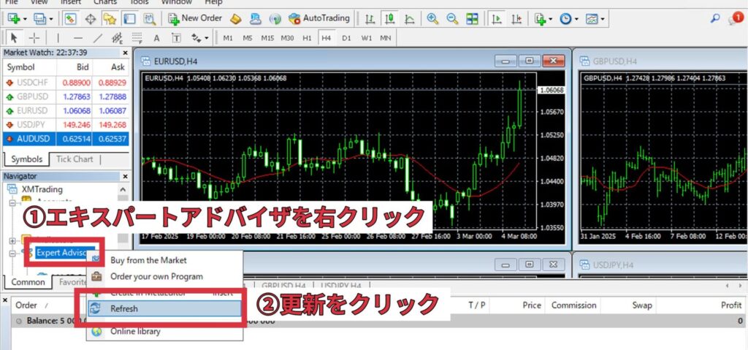Screen dimensions: 748x350
Task: Toggle the AutoTrading button
Action: (x=318, y=18)
